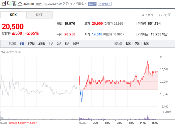The image size is (175, 126).
Task: Click the upper limit text 상한가 25,950
Action: (x=114, y=23)
